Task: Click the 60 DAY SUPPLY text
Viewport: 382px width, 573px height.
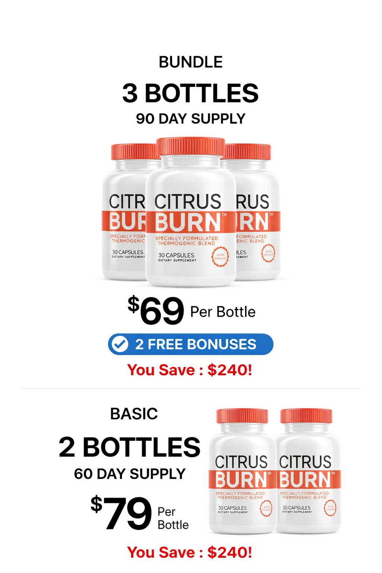Action: (129, 474)
